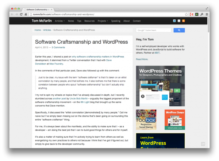Viewport: 219px width, 161px height.
Task: Click the blue search magnifier button
Action: [179, 30]
